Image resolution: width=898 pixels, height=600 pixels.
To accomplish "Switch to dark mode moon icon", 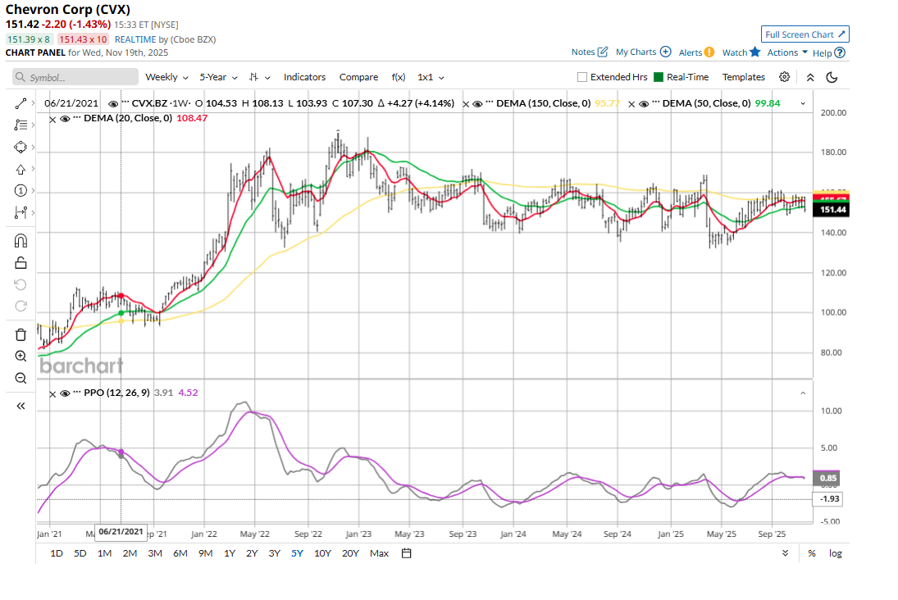I will 832,77.
